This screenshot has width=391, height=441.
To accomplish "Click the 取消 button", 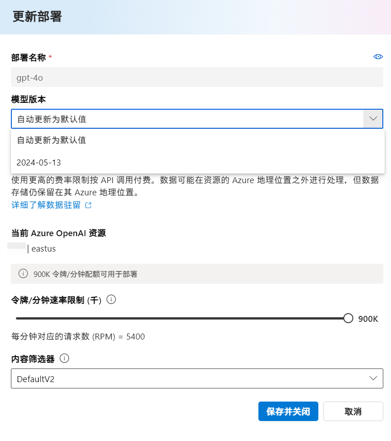I will tap(353, 412).
